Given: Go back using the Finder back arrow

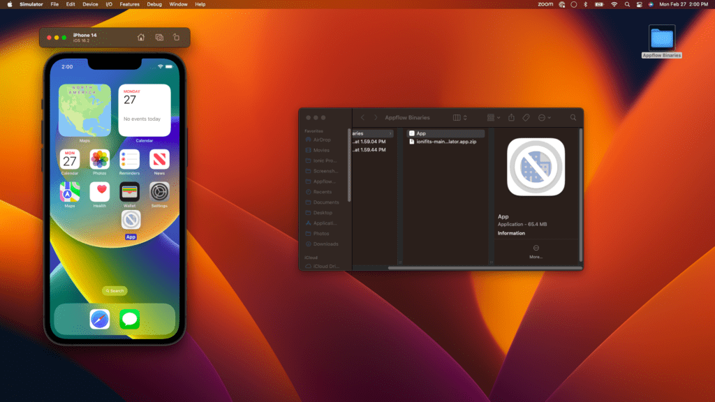Looking at the screenshot, I should 362,117.
